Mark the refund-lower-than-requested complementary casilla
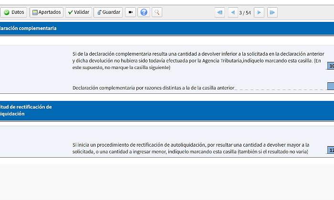 tap(331, 66)
